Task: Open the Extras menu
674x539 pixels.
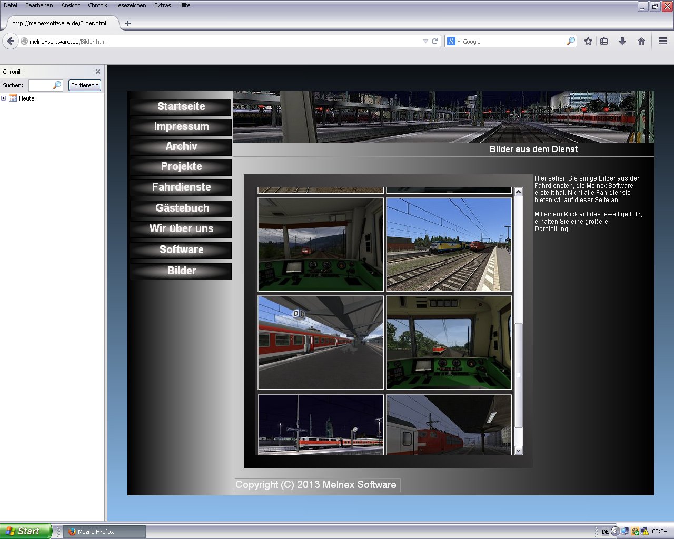Action: [x=163, y=5]
